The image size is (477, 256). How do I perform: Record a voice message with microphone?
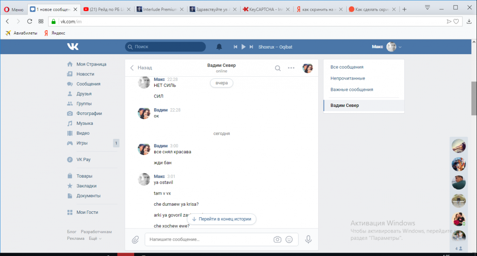[308, 239]
